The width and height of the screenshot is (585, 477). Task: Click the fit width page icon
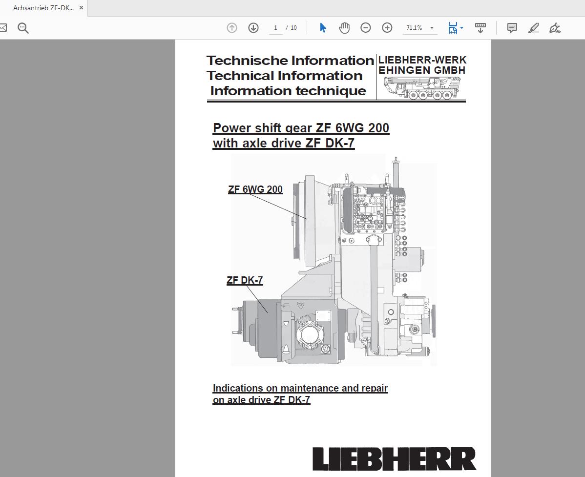point(453,28)
